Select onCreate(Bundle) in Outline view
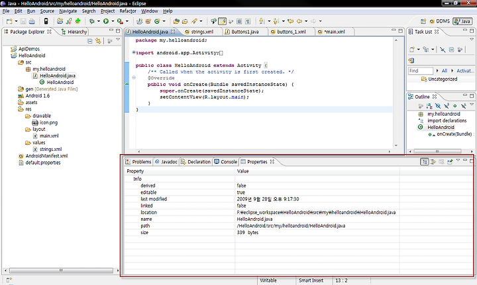The height and width of the screenshot is (285, 477). tap(454, 134)
